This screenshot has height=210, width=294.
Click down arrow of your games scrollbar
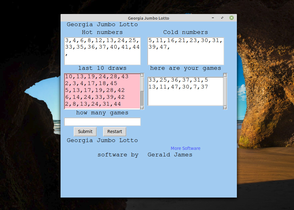pos(225,107)
